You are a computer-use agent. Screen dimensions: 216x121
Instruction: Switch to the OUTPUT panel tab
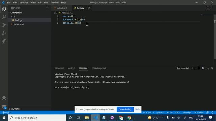[72, 68]
